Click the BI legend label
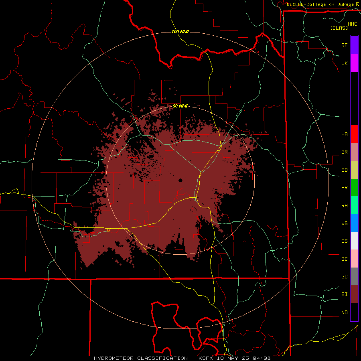The height and width of the screenshot is (361, 361). [x=344, y=294]
